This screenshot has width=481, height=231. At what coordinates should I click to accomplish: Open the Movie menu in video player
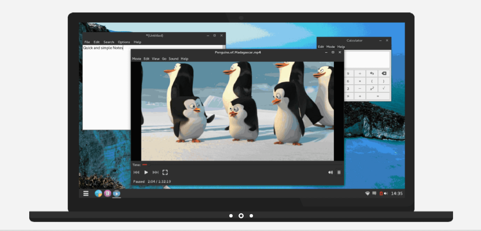136,59
